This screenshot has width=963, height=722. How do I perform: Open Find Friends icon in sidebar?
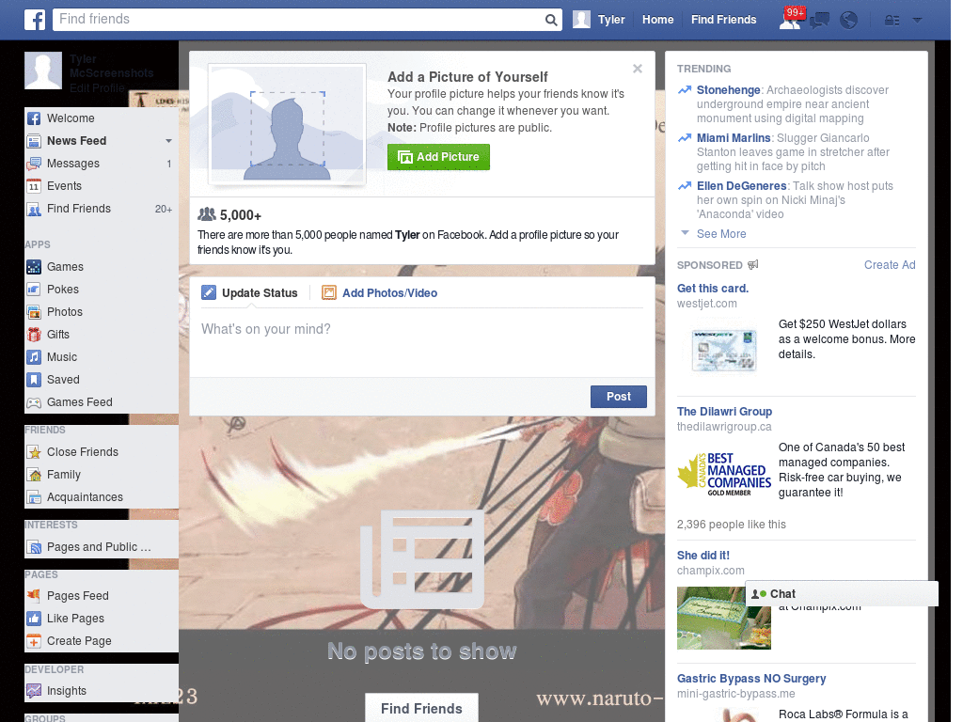pyautogui.click(x=34, y=210)
